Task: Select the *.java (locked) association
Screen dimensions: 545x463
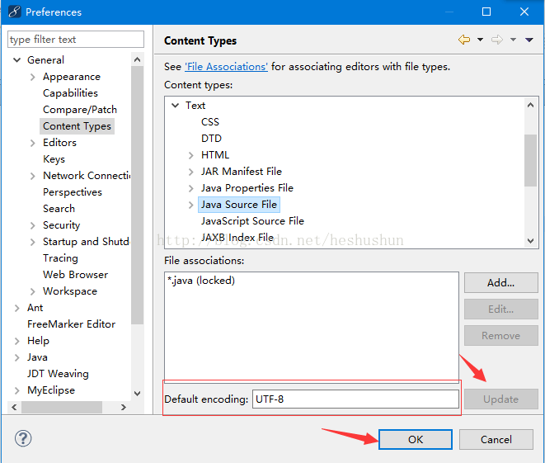Action: point(201,281)
